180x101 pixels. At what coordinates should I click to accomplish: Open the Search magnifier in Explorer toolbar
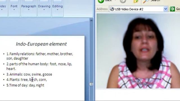click(146, 1)
